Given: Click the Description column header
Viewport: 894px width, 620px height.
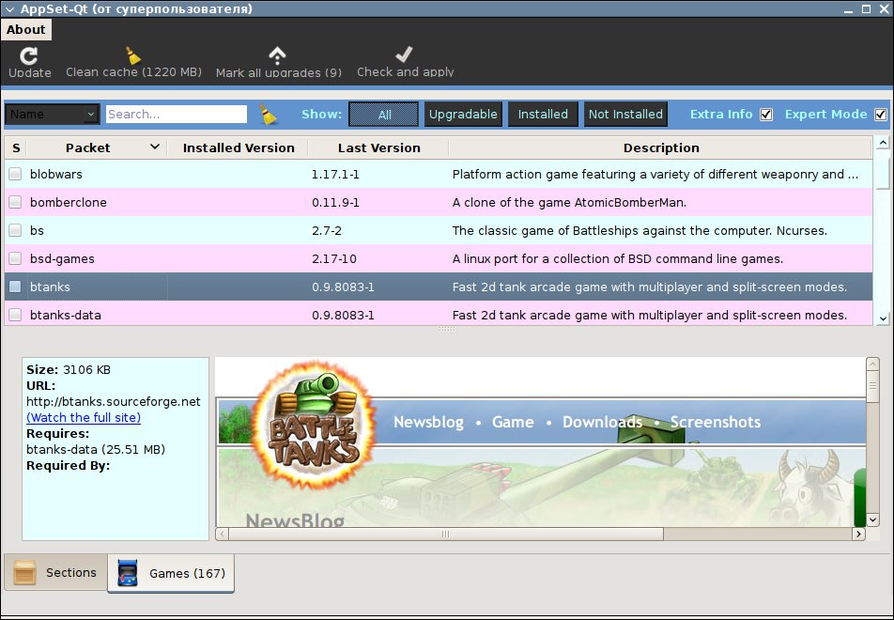Looking at the screenshot, I should tap(661, 147).
